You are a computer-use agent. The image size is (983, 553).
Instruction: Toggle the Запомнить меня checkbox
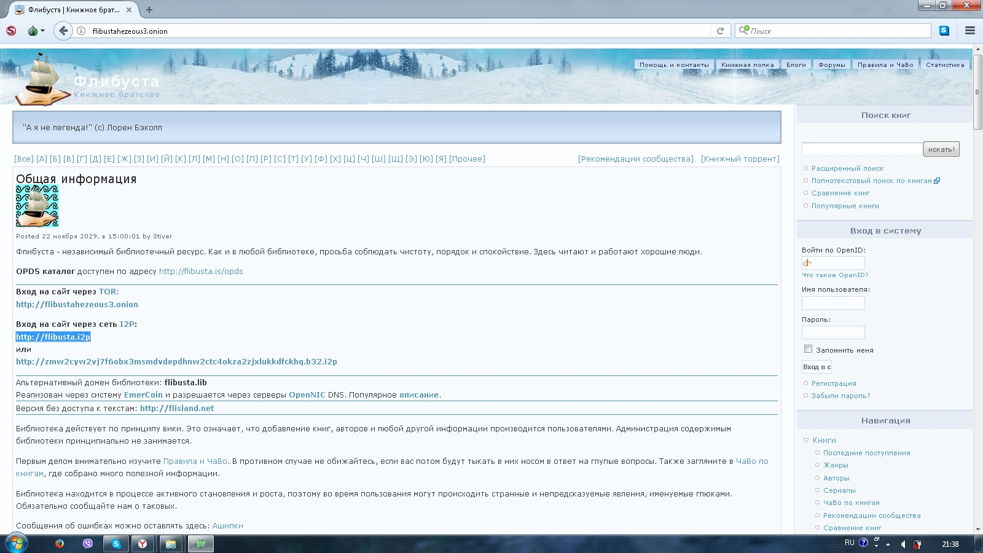809,349
